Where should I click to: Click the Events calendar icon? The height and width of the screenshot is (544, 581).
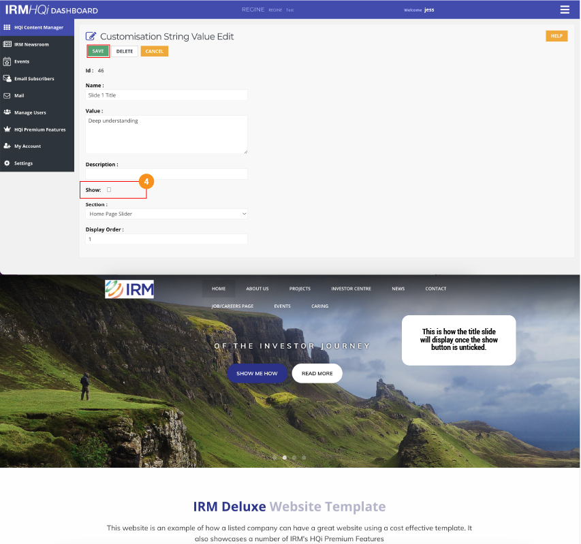(7, 61)
